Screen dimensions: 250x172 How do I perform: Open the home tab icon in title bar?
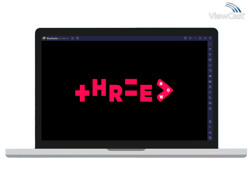coord(73,38)
